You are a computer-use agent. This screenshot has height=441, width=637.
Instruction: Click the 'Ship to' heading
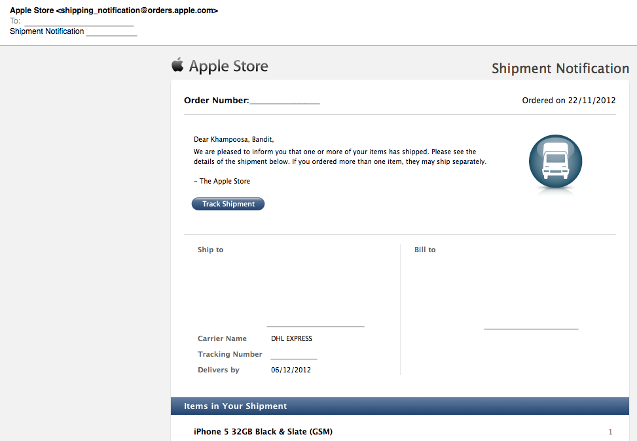pyautogui.click(x=210, y=250)
